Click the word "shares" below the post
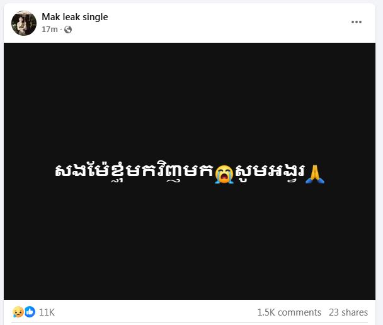This screenshot has height=325, width=383. (355, 312)
